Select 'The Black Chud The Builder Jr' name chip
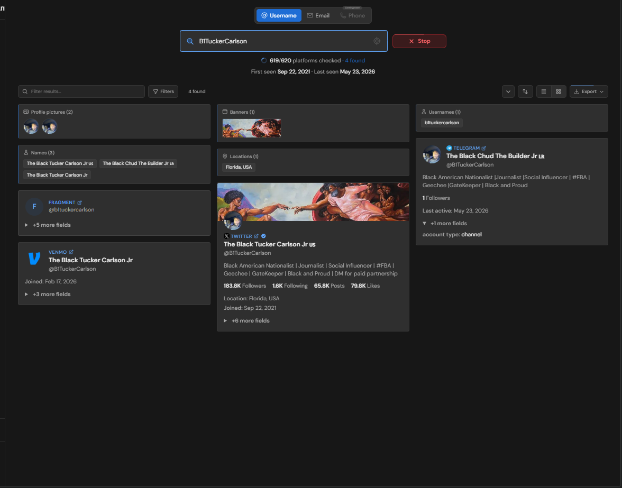This screenshot has height=488, width=622. [138, 163]
